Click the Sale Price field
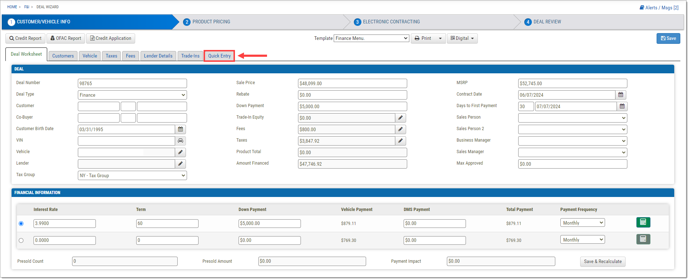This screenshot has width=689, height=280. tap(352, 83)
